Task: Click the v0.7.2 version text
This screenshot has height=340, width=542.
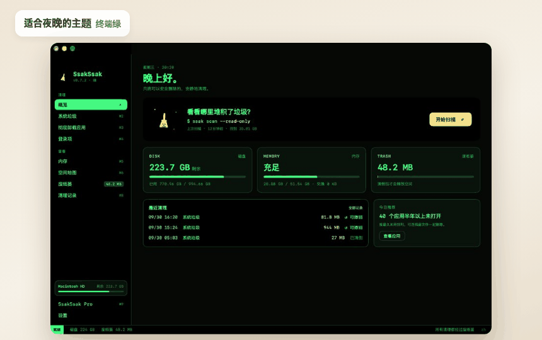Action: click(79, 81)
